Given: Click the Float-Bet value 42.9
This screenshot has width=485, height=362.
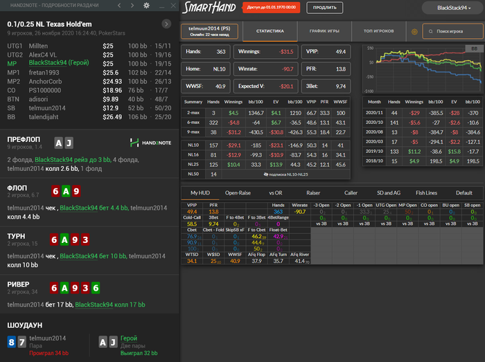Looking at the screenshot, I should (x=279, y=236).
